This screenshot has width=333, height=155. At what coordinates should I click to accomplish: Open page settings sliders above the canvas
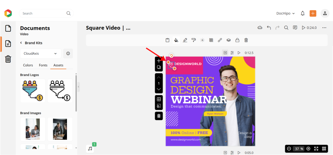[232, 53]
